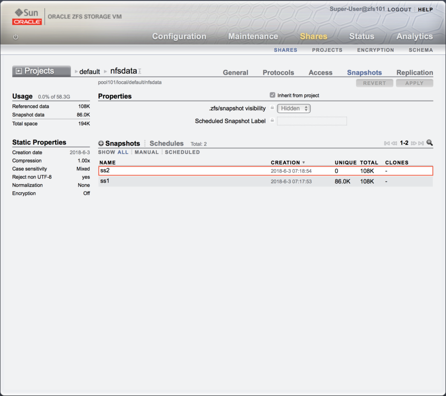Click the power icon in header
Screen dimensions: 446x396
coord(16,37)
